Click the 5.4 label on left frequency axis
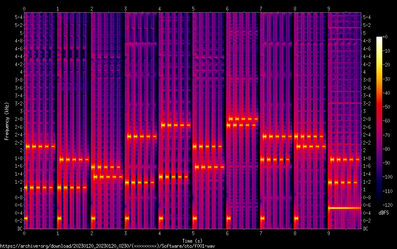The height and width of the screenshot is (249, 397). (18, 17)
